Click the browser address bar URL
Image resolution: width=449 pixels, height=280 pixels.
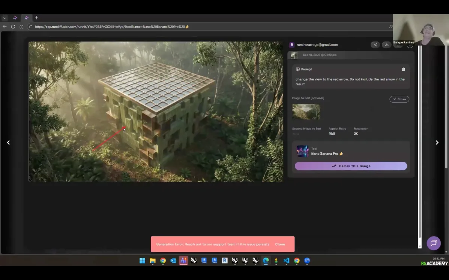[112, 27]
